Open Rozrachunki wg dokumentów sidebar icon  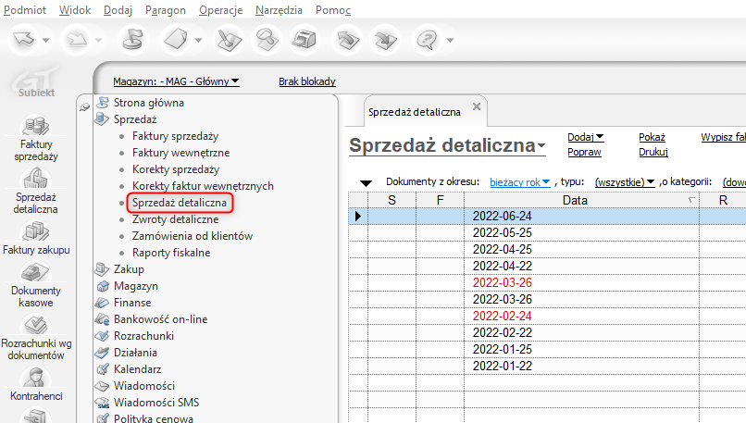36,326
